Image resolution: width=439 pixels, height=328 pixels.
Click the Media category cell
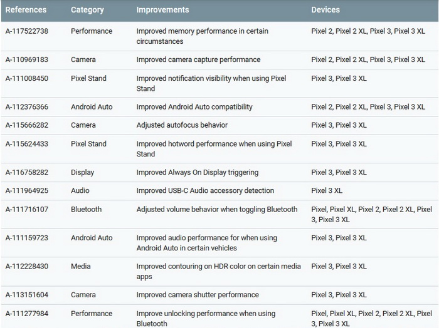[x=81, y=266]
